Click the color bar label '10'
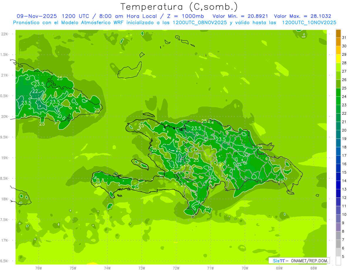 [x=344, y=214]
